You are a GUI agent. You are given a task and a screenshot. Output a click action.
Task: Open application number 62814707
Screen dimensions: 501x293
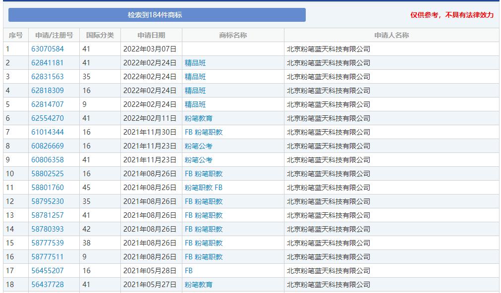click(x=48, y=104)
